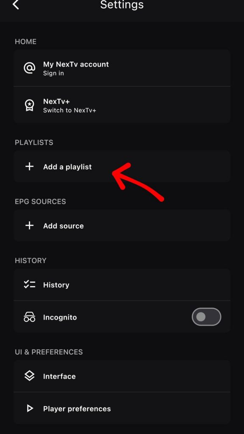Open Player preferences
The width and height of the screenshot is (244, 434).
(x=122, y=408)
